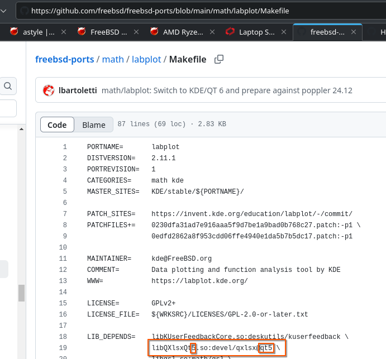Switch to the Blame view
Image resolution: width=386 pixels, height=359 pixels.
pyautogui.click(x=93, y=125)
